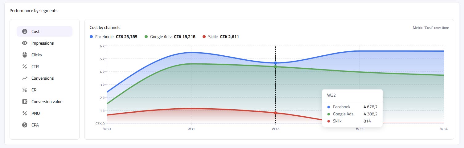Click the Clicks mouse icon
The width and height of the screenshot is (464, 148).
(25, 55)
